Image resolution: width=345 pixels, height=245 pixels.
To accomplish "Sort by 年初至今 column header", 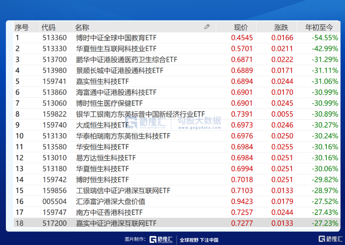I will coord(319,27).
